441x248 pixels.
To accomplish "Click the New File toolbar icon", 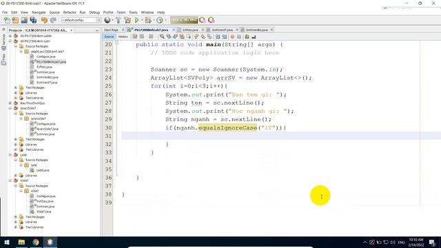I will pos(7,20).
